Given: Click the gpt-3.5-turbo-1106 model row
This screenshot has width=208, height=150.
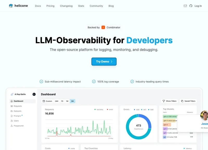Looking at the screenshot, I should (x=178, y=137).
